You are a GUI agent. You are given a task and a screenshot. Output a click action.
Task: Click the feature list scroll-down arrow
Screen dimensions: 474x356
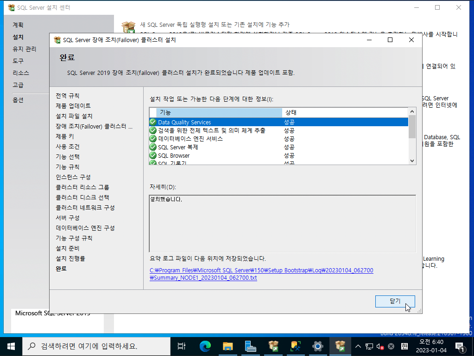click(x=412, y=161)
